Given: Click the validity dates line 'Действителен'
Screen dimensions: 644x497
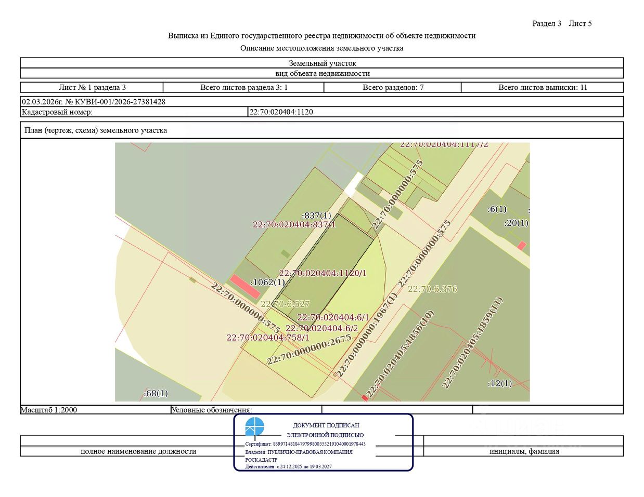Looking at the screenshot, I should click(x=288, y=466).
